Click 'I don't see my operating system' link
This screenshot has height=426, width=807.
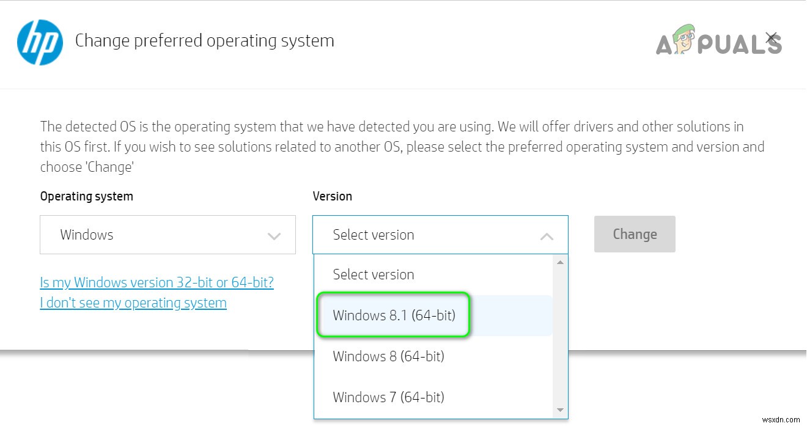pyautogui.click(x=133, y=303)
